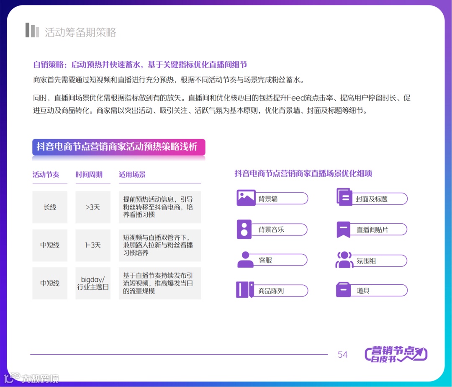452x387 pixels.
Task: Select the 背景音乐 pill label
Action: pyautogui.click(x=279, y=230)
